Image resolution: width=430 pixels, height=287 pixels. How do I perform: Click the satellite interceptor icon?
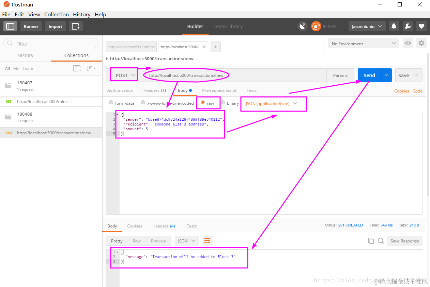(303, 26)
